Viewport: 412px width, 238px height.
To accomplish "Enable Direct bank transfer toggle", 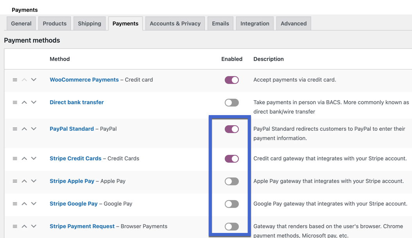I will (x=232, y=103).
